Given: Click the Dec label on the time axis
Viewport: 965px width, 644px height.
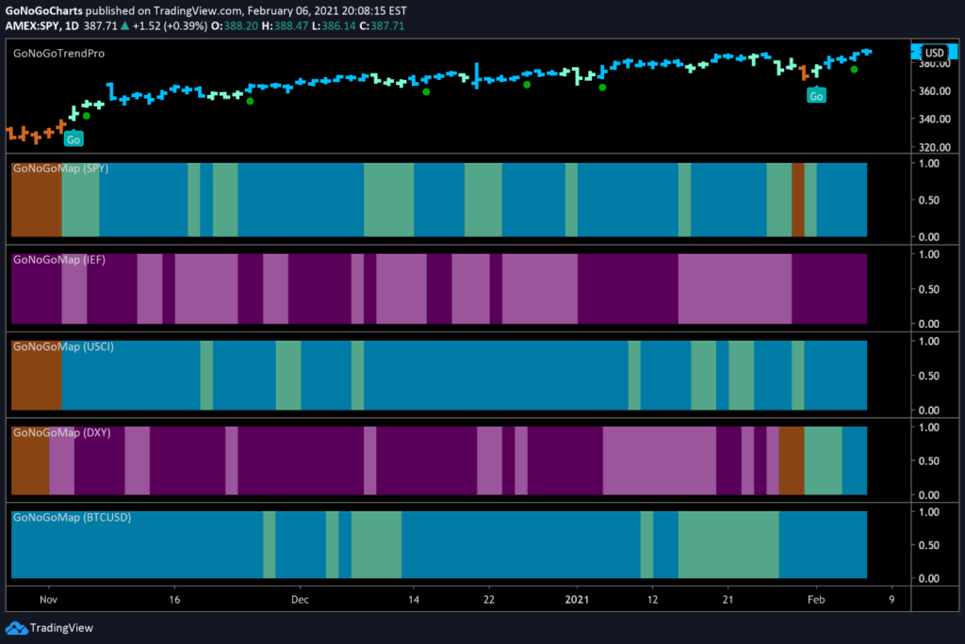Looking at the screenshot, I should point(300,600).
